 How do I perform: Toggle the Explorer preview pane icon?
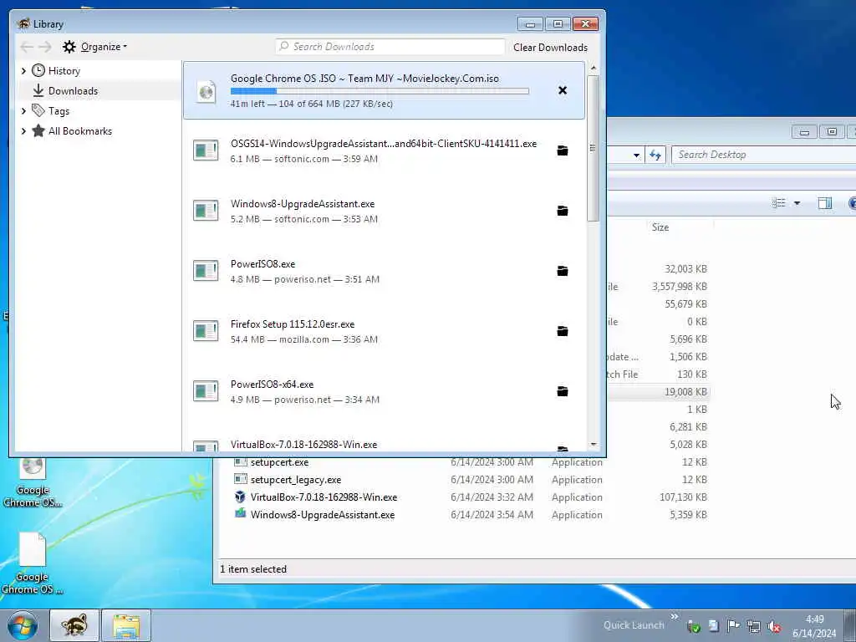[x=824, y=204]
